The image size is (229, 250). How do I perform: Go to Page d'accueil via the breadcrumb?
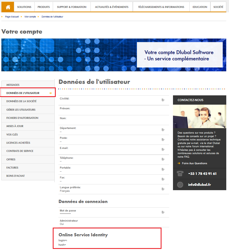pos(12,16)
